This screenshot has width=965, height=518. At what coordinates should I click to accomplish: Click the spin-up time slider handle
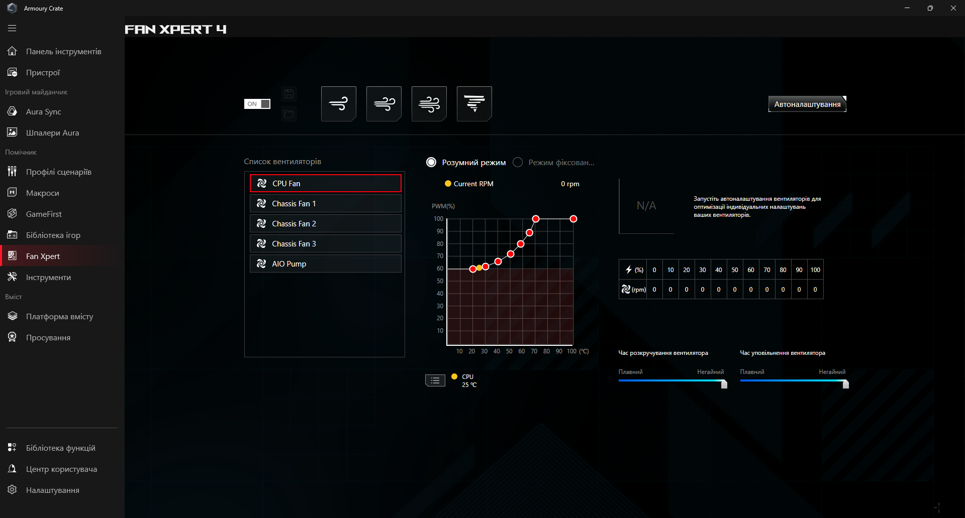coord(724,384)
